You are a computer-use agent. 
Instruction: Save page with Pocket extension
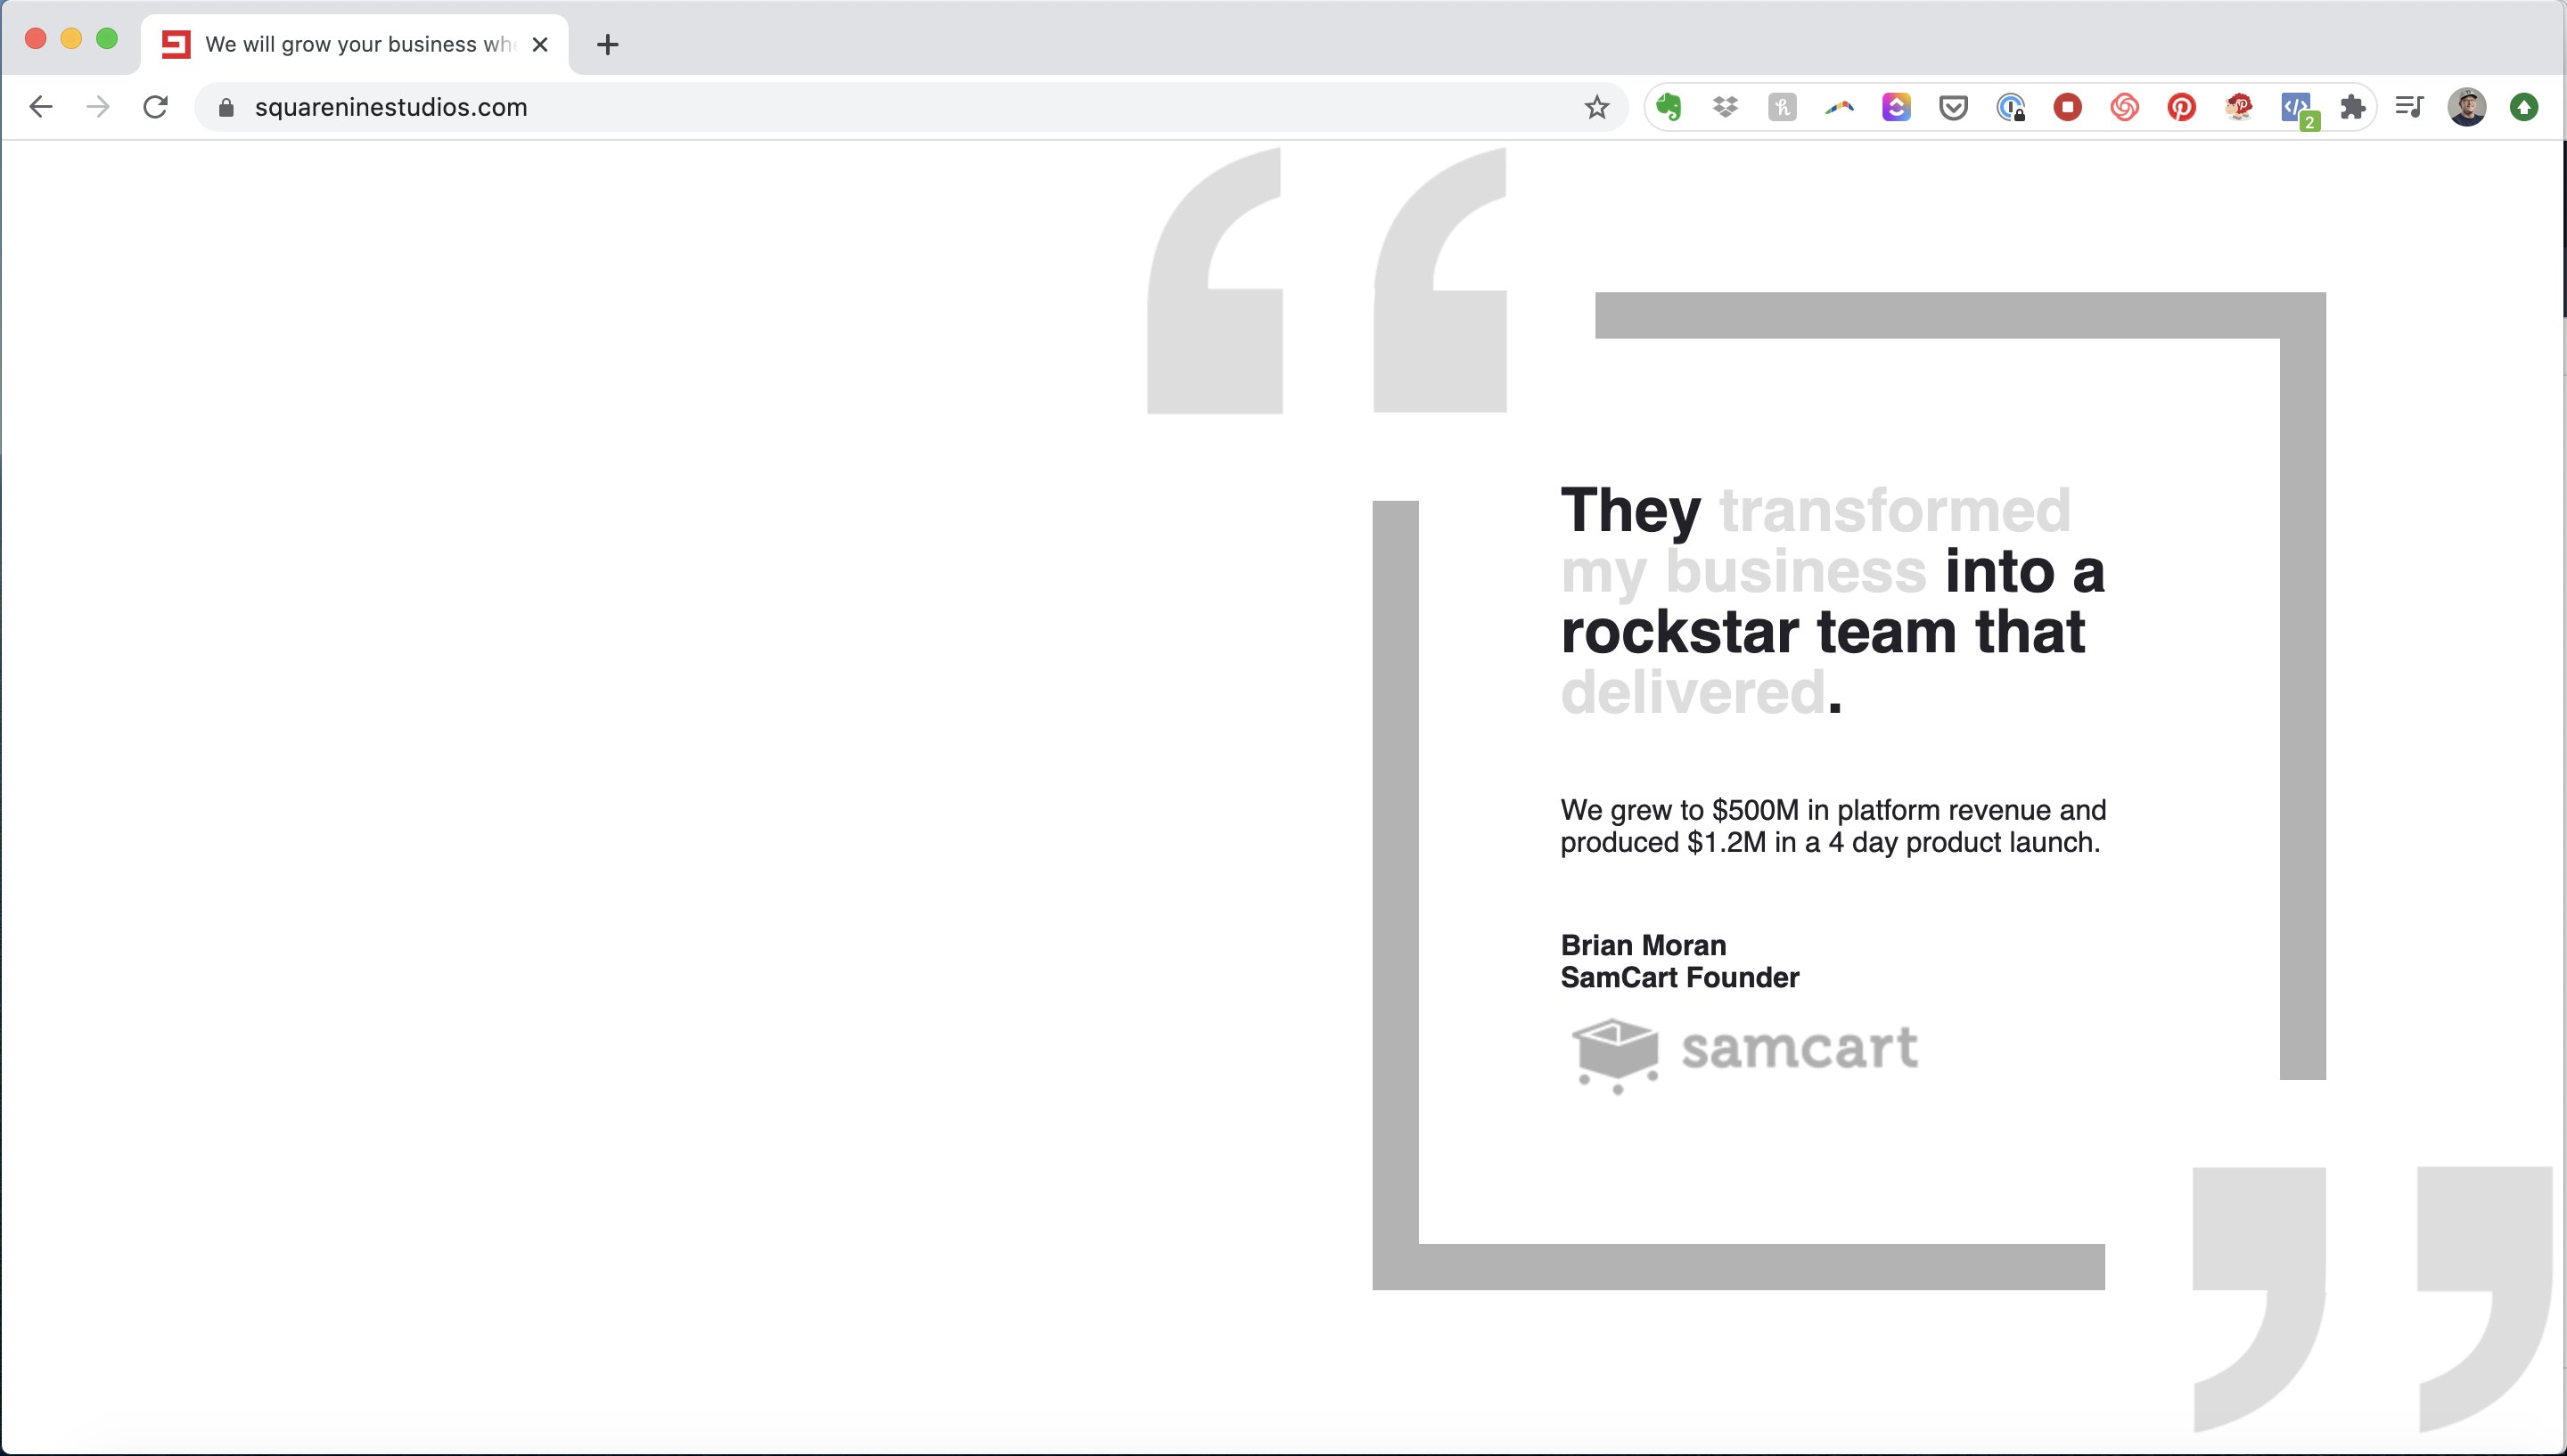[1953, 107]
